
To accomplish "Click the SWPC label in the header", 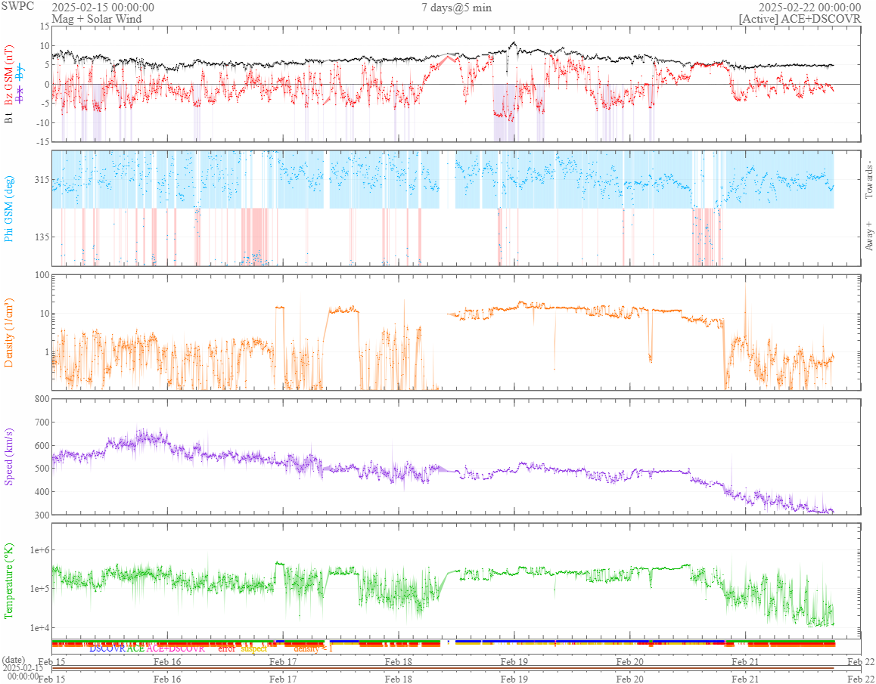I will [17, 7].
